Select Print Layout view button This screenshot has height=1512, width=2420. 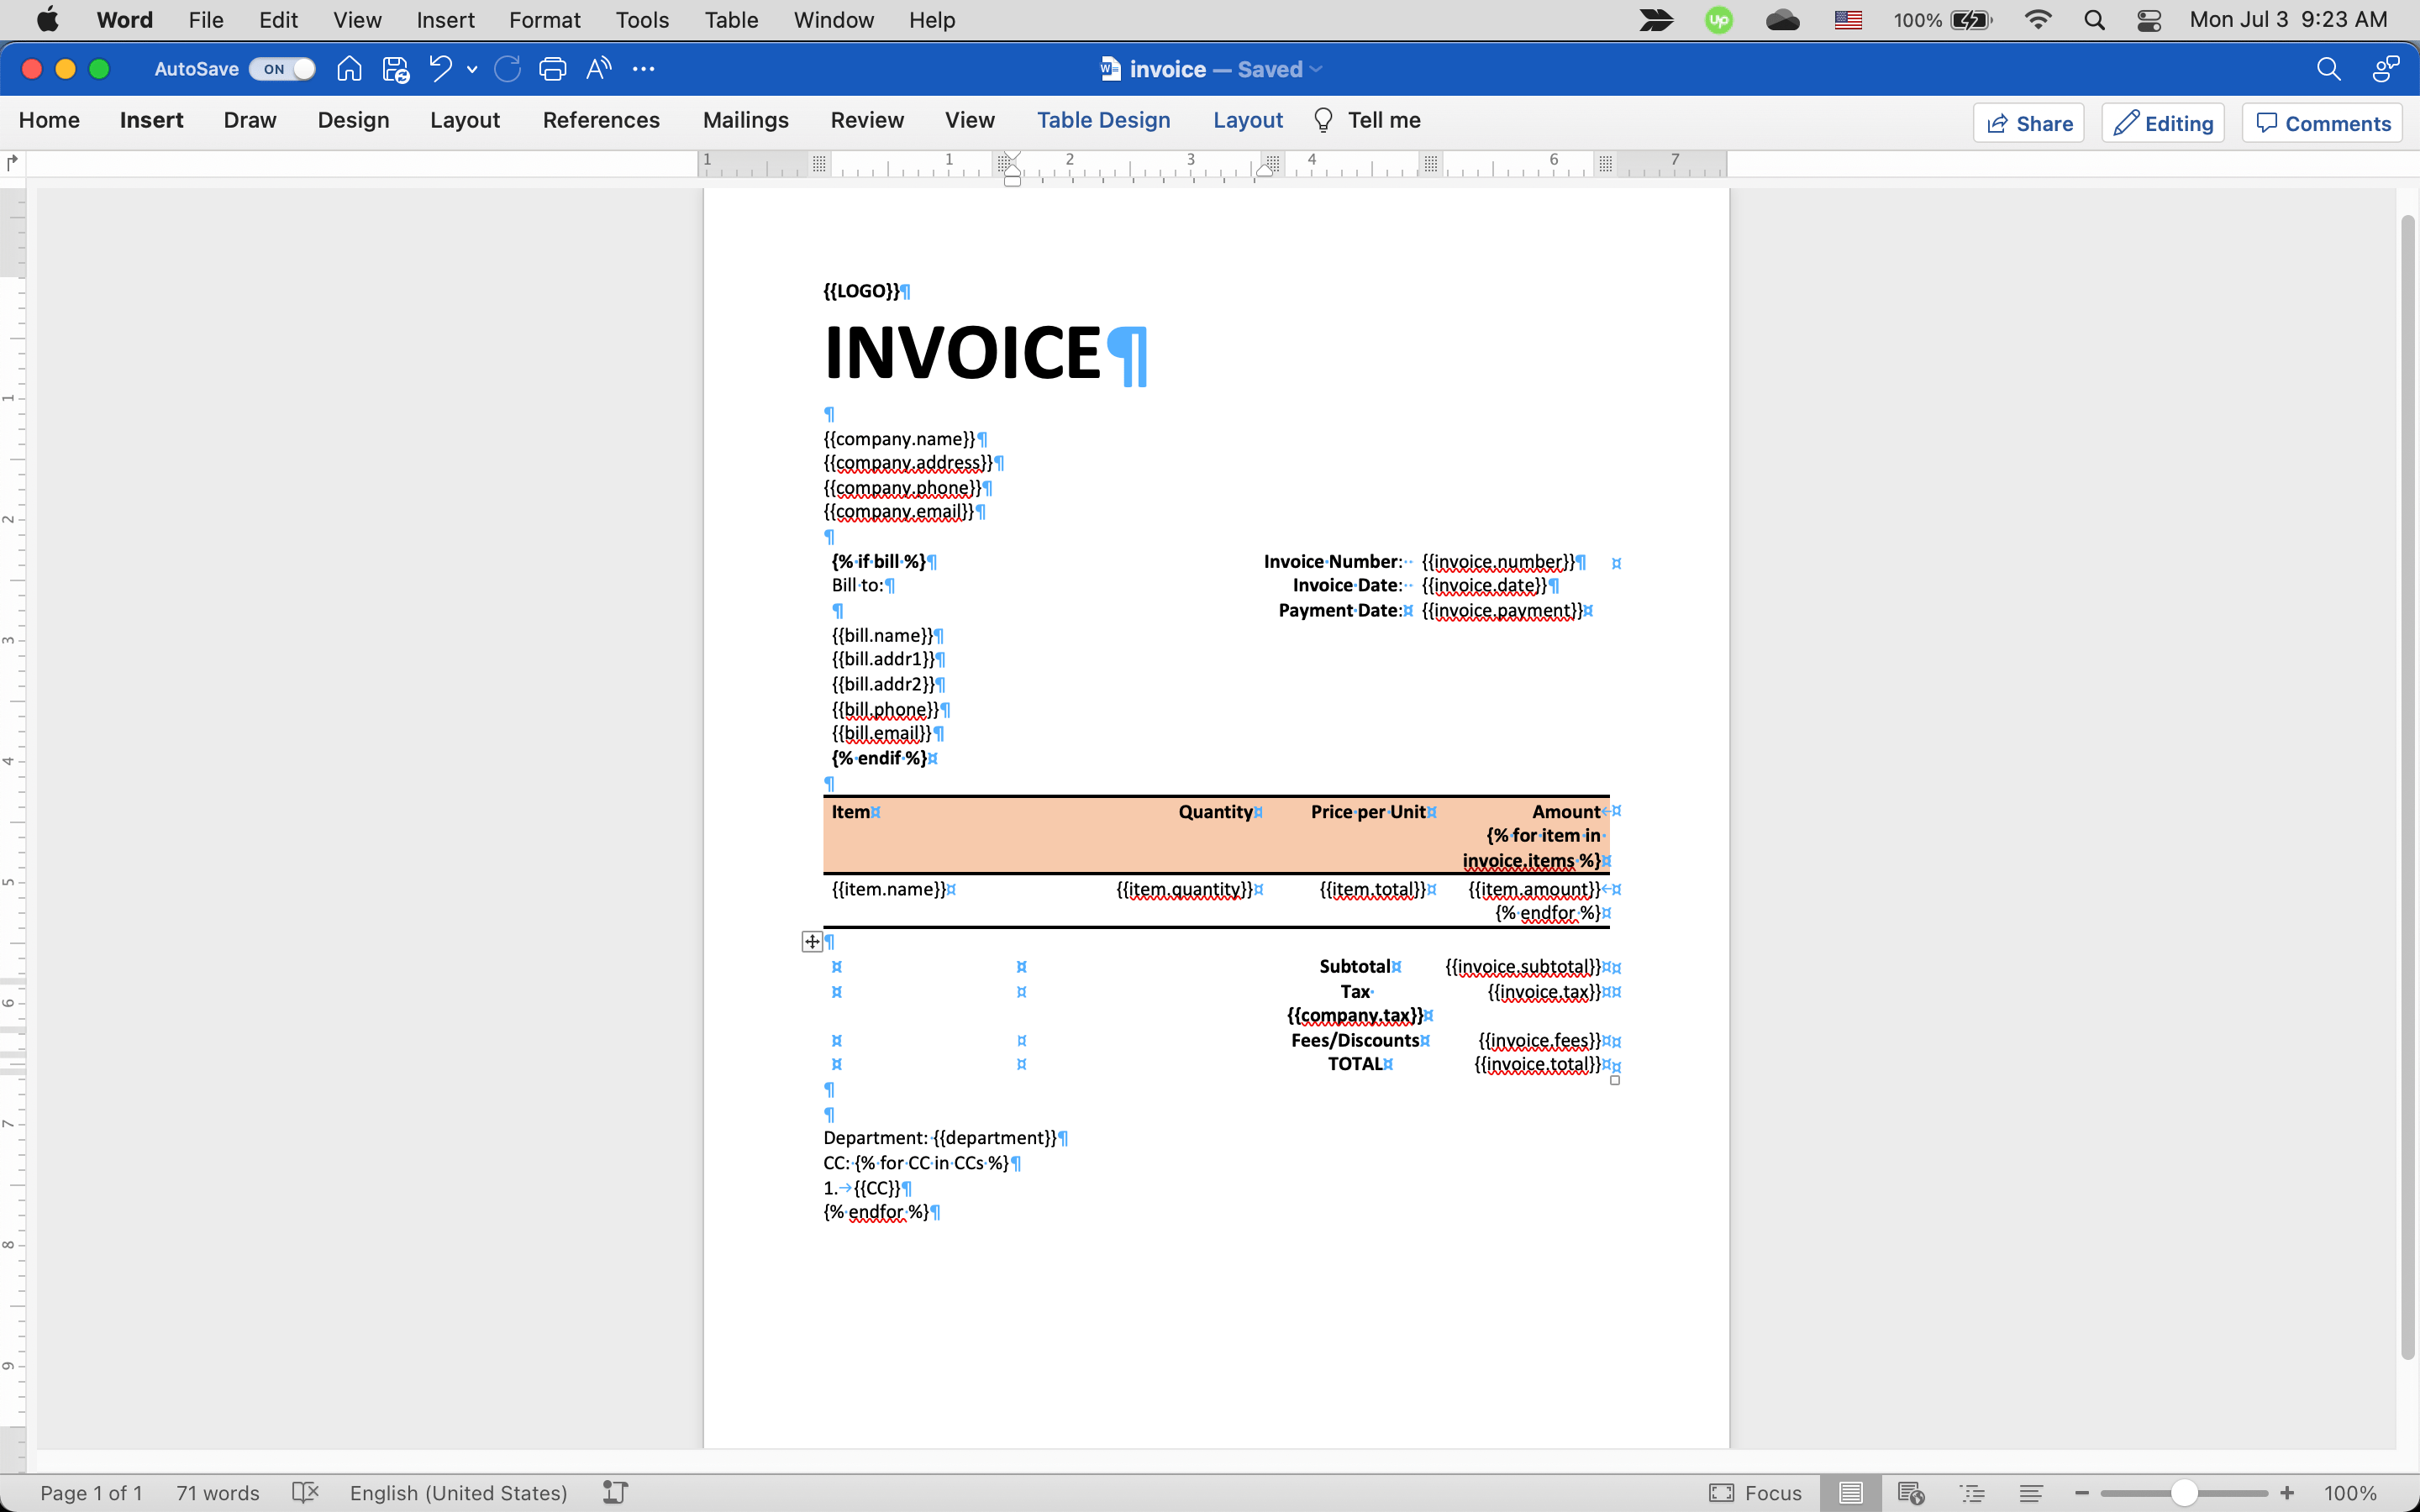tap(1850, 1493)
